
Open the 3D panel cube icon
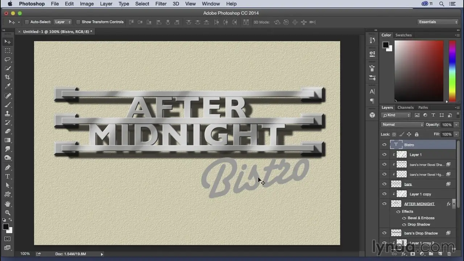tap(372, 115)
